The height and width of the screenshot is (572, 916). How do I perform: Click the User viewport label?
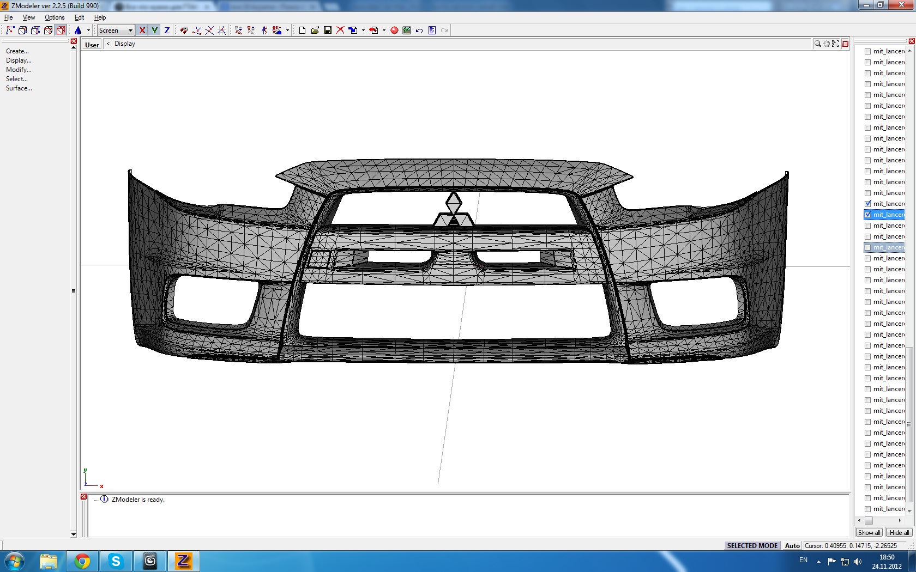tap(92, 45)
